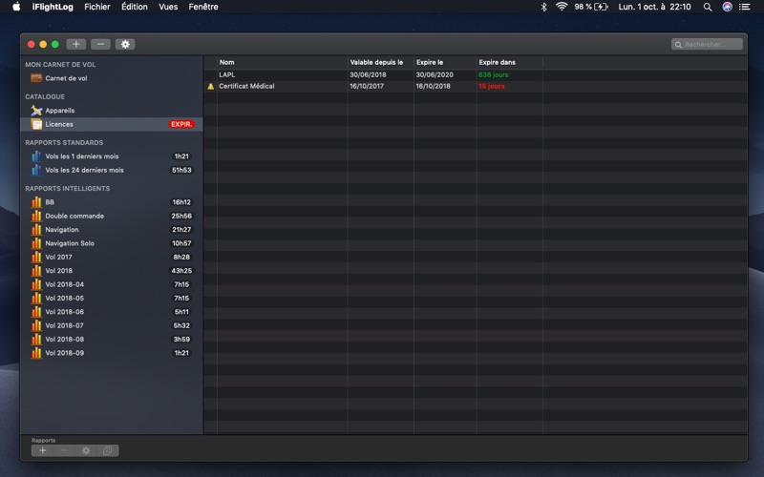The height and width of the screenshot is (477, 764).
Task: Open the Fichier menu
Action: [97, 7]
